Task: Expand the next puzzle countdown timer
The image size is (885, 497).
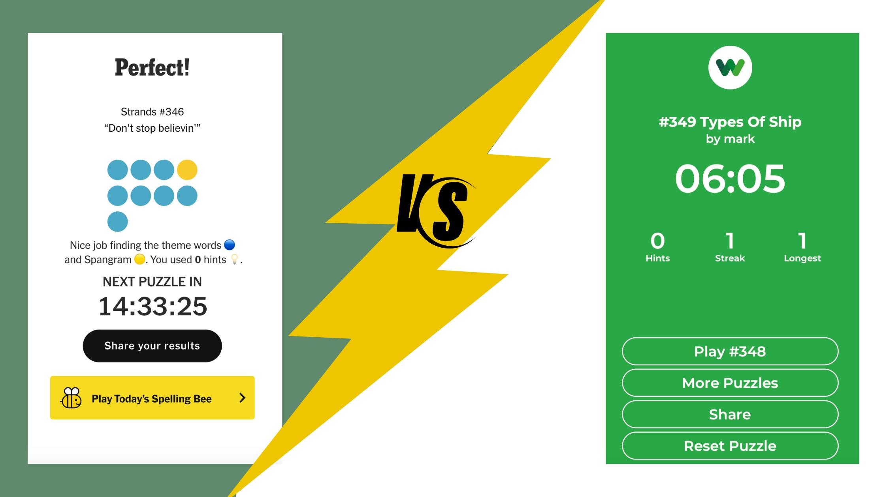Action: (152, 305)
